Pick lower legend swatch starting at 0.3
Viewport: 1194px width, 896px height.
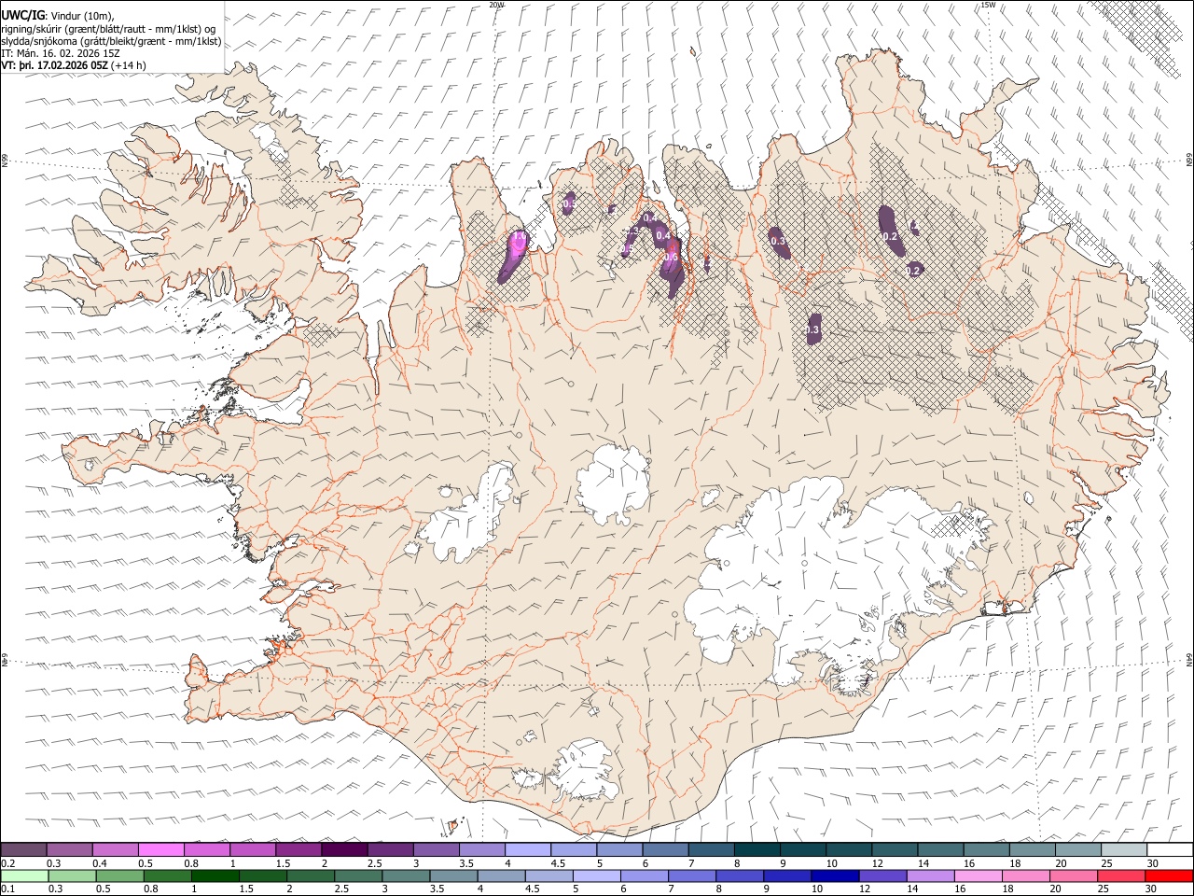pyautogui.click(x=72, y=875)
